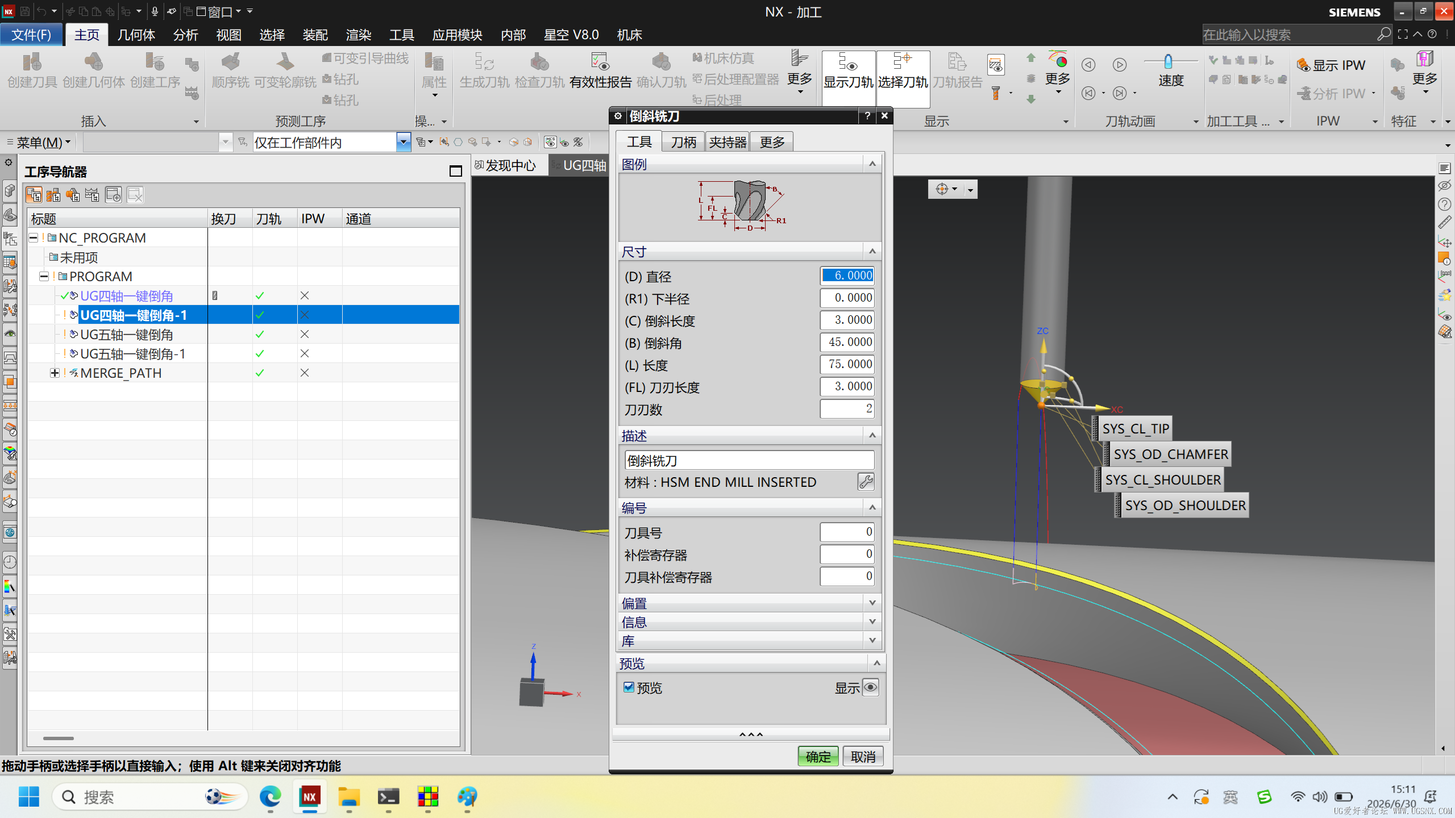Switch to the 夹持器 holder tab
The image size is (1455, 818).
[x=727, y=142]
